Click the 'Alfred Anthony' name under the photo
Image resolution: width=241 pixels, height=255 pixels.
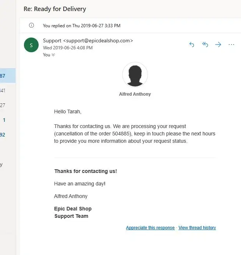(x=135, y=94)
